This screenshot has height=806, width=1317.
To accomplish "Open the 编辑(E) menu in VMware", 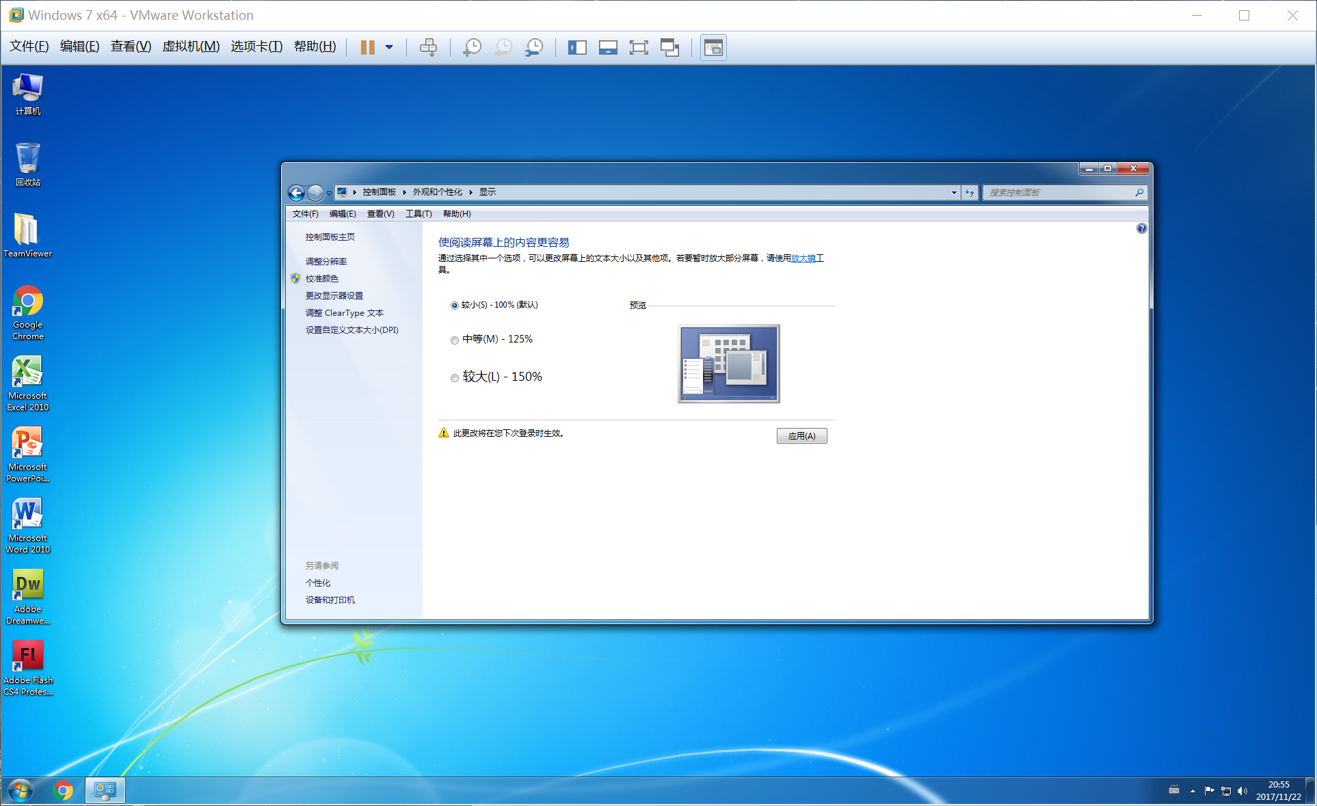I will point(79,46).
